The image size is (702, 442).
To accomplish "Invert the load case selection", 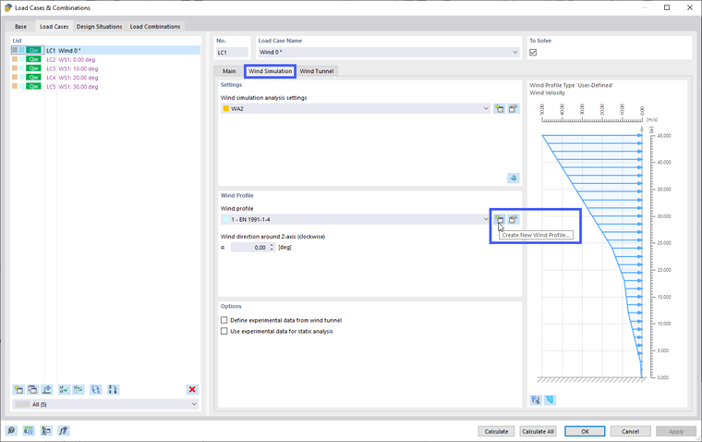I will [x=79, y=389].
